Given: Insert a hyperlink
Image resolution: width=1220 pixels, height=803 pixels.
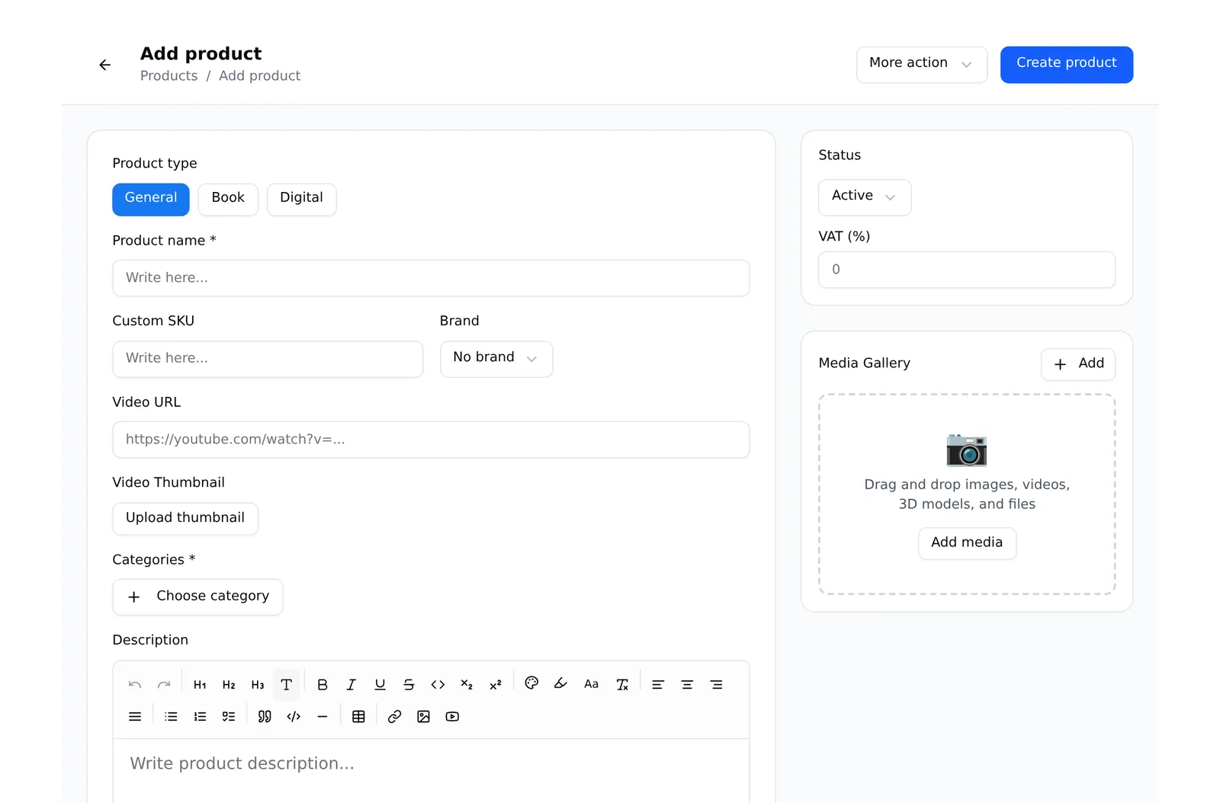Looking at the screenshot, I should [x=394, y=717].
